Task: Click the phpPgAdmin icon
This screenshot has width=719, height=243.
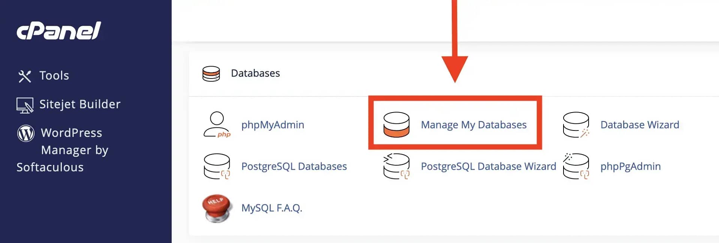Action: 576,166
